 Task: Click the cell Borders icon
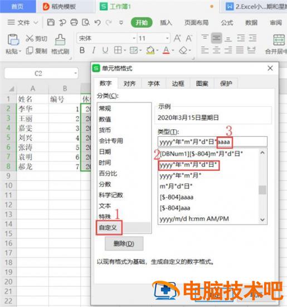click(x=118, y=50)
